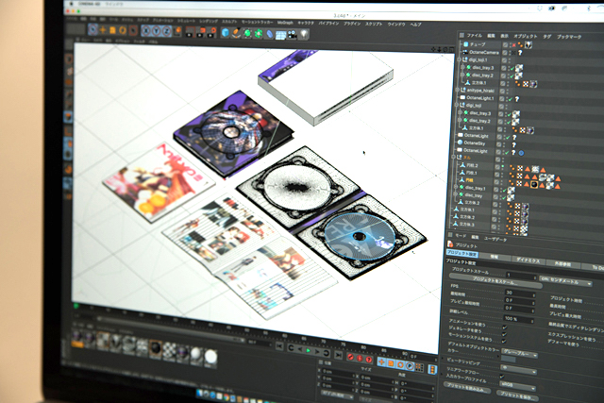Click the Octane tag question mark on OctaneSky
The width and height of the screenshot is (604, 403).
coord(513,144)
